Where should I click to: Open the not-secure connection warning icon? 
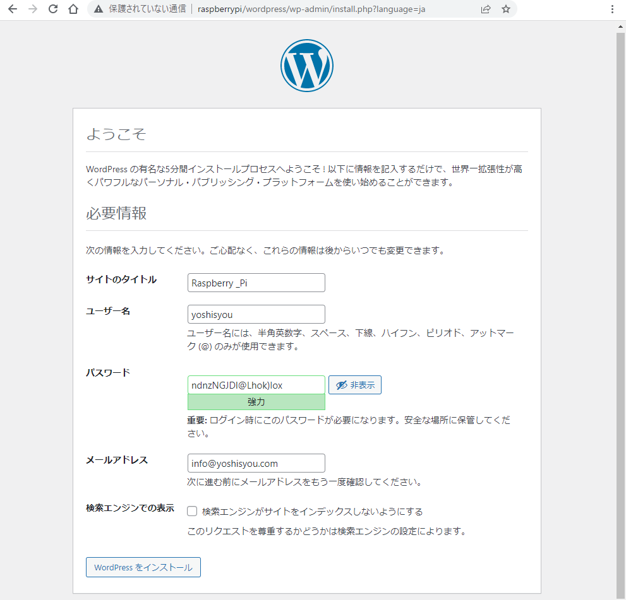(x=98, y=9)
